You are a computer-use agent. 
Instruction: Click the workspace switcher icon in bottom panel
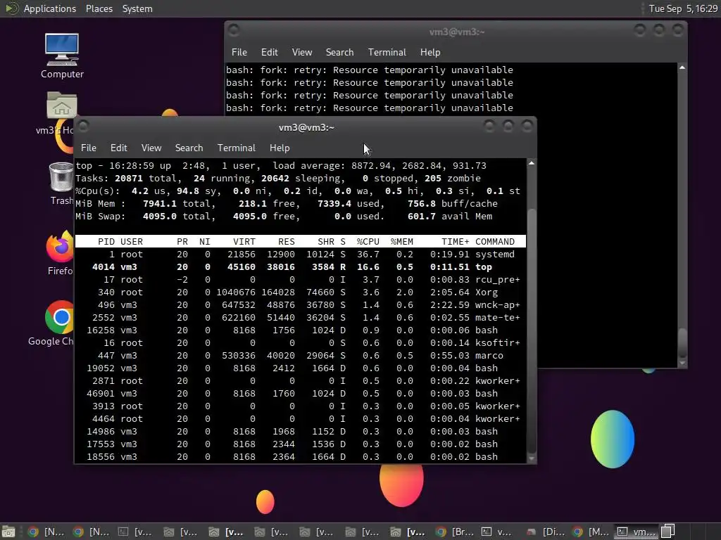point(668,532)
